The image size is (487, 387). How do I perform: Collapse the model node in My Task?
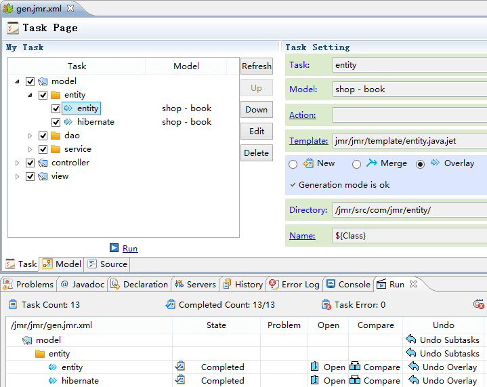tap(18, 81)
